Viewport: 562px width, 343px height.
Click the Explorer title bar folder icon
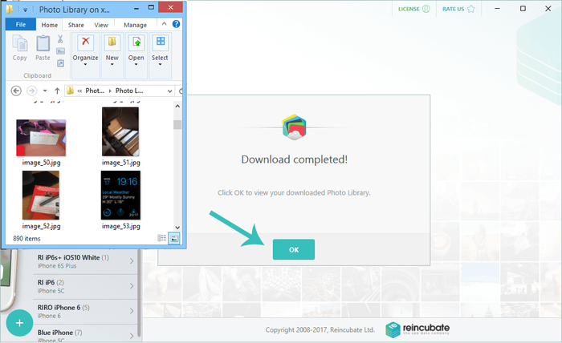coord(10,10)
